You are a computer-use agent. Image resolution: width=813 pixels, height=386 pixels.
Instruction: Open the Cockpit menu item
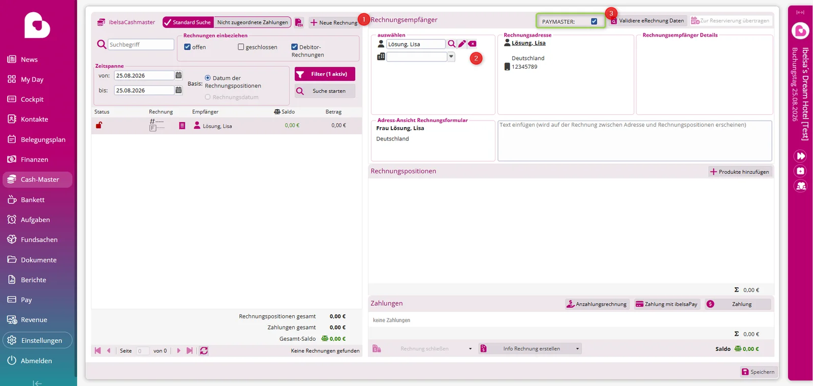coord(37,99)
